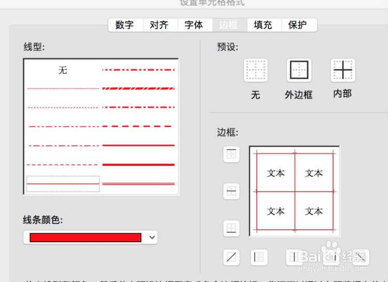The image size is (388, 282).
Task: Select the 无 (no line) style
Action: click(63, 70)
